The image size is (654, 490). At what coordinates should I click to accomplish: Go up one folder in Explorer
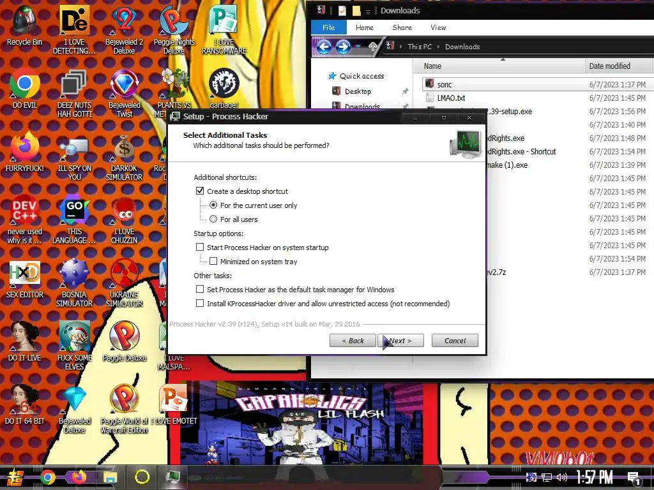coord(372,47)
